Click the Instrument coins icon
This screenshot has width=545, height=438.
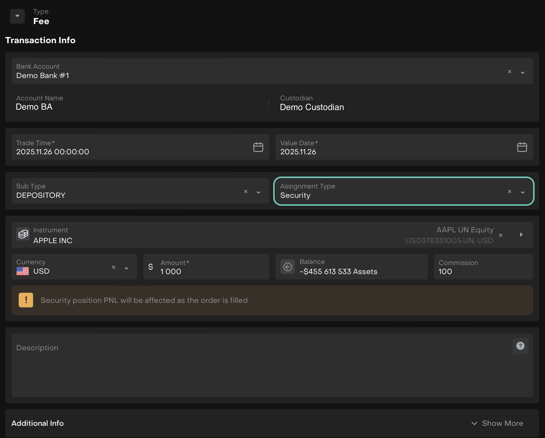[x=23, y=234]
